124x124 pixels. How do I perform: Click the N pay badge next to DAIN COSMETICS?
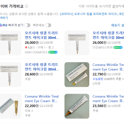click(53, 52)
